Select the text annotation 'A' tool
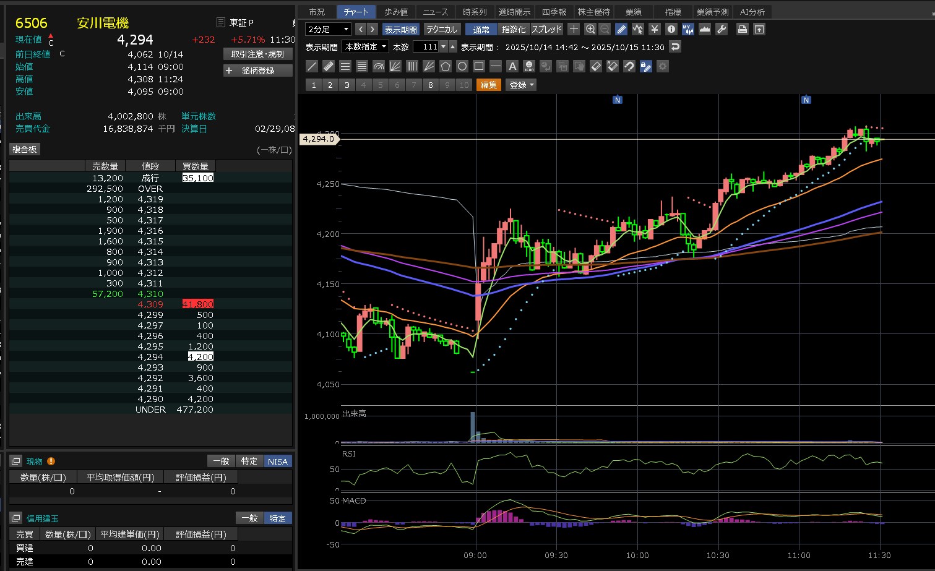 (512, 66)
